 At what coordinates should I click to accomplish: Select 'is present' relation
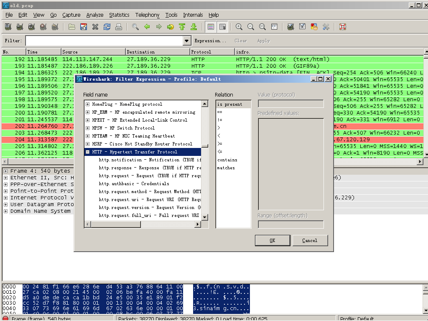[229, 104]
